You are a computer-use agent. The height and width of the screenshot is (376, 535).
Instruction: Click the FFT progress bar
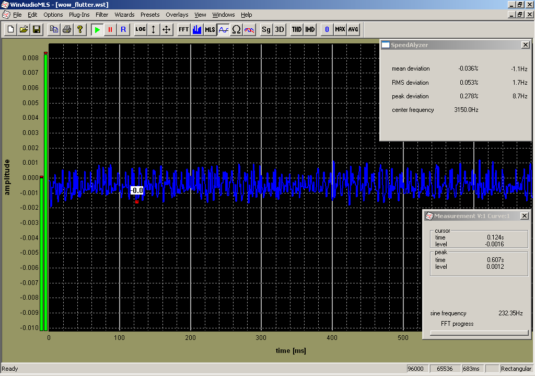[x=479, y=332]
